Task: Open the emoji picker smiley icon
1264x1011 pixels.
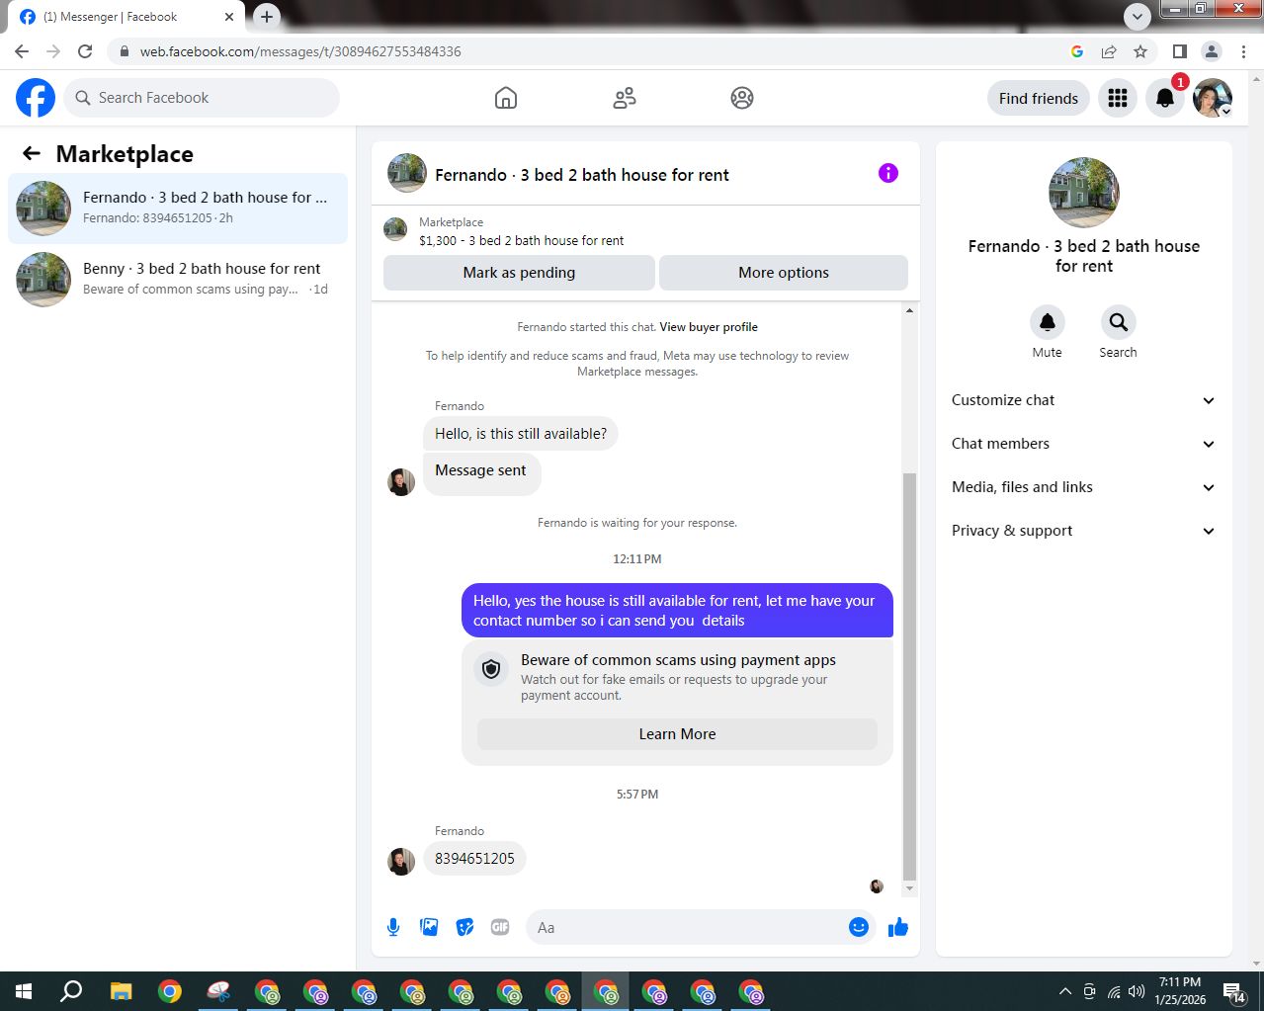Action: pos(859,927)
